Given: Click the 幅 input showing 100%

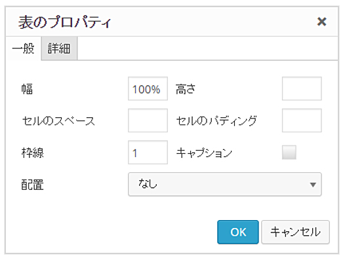Looking at the screenshot, I should [148, 88].
